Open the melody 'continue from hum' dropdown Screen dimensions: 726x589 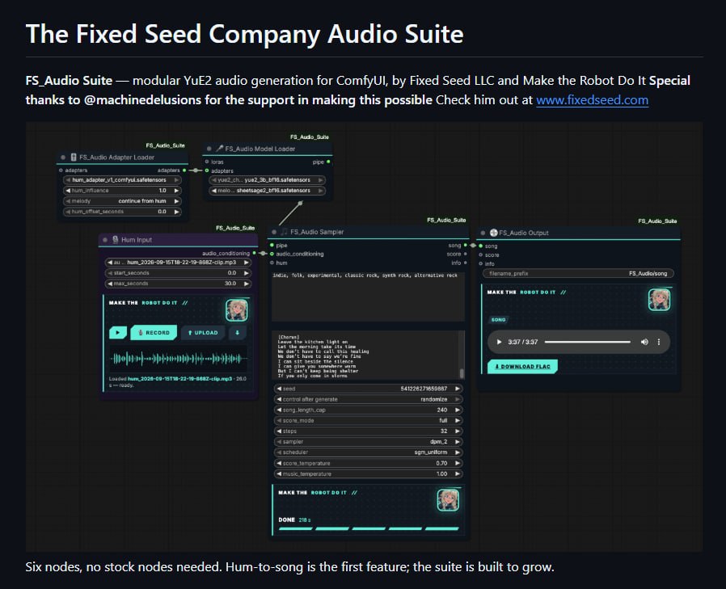122,201
